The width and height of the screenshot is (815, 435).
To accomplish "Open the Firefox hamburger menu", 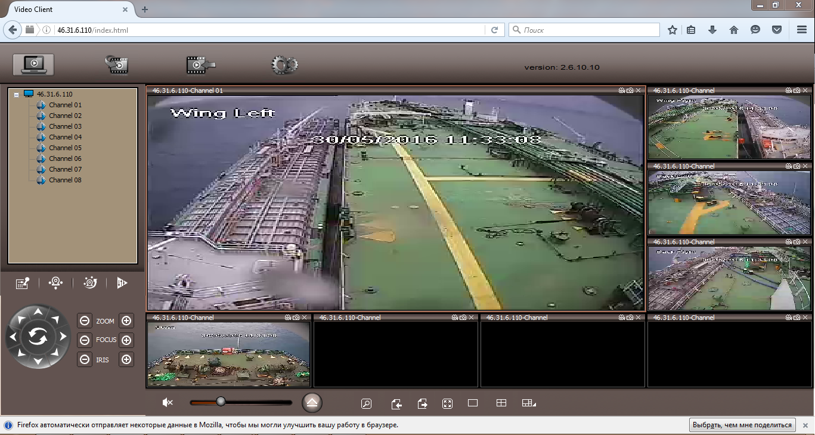I will click(x=802, y=30).
